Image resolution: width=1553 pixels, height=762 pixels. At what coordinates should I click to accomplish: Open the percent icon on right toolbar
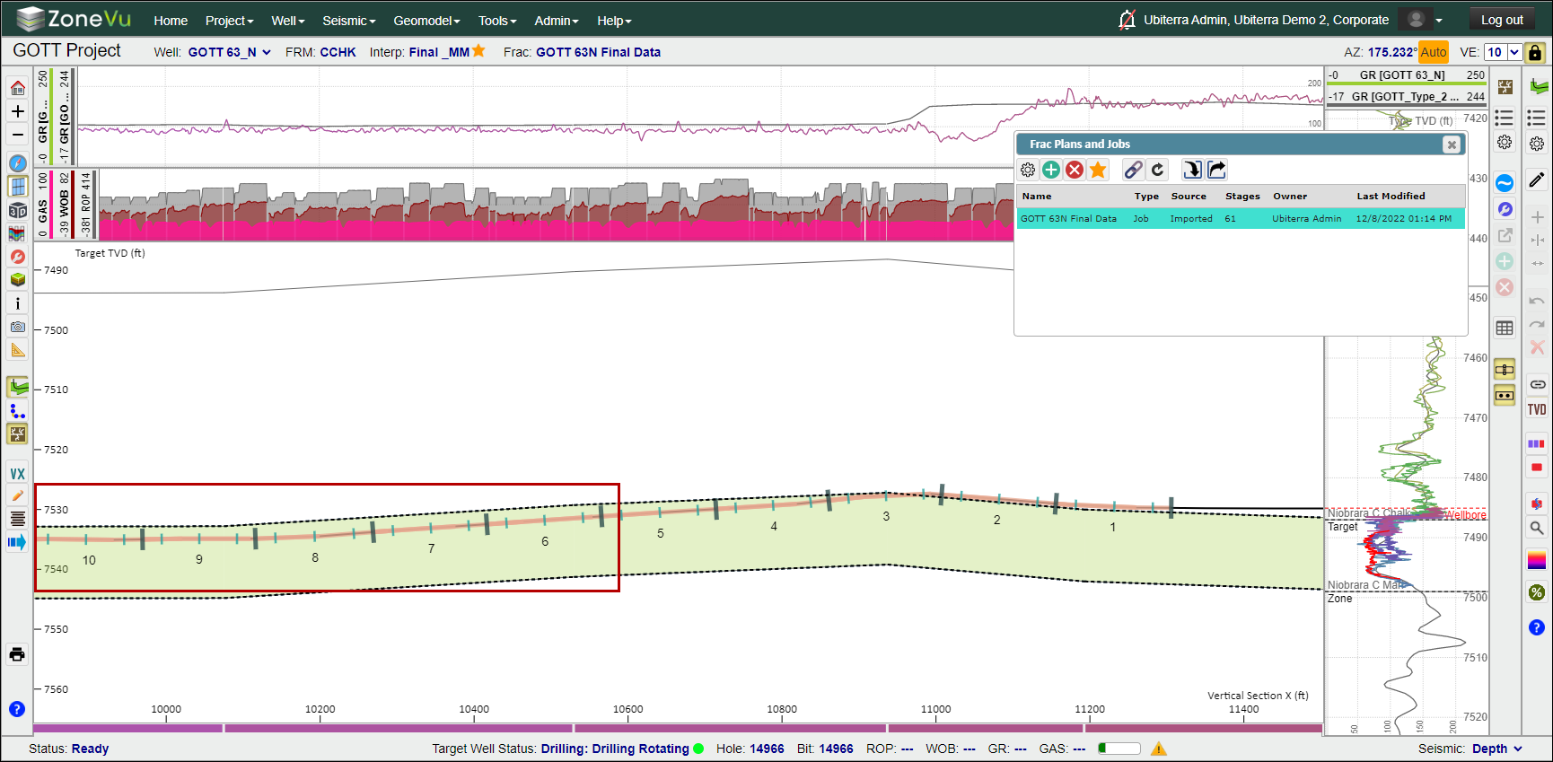pos(1537,592)
